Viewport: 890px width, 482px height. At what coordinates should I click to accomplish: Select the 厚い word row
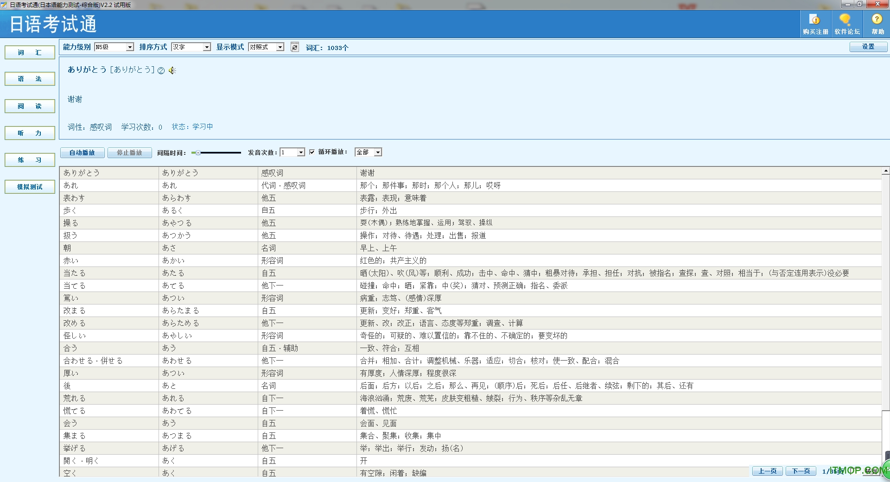click(x=470, y=373)
